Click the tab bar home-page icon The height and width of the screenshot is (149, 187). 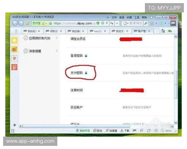(163, 31)
